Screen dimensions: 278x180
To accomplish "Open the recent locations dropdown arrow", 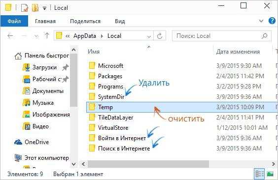I will 36,36.
